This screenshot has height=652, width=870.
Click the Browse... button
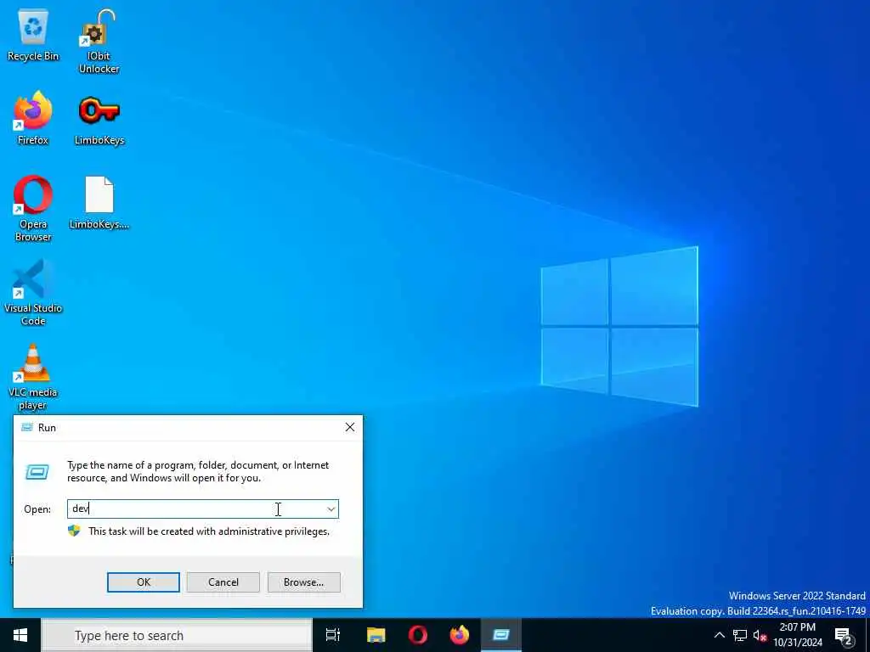click(x=303, y=582)
